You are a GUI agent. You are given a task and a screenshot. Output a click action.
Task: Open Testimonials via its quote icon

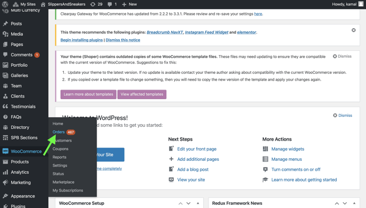pyautogui.click(x=5, y=107)
